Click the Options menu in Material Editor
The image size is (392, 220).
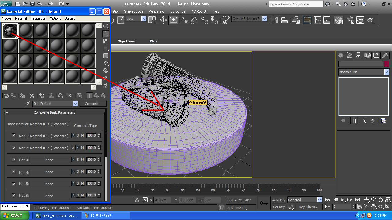pos(55,18)
